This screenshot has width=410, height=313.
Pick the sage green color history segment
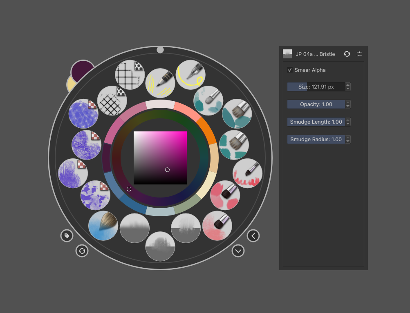tap(187, 205)
